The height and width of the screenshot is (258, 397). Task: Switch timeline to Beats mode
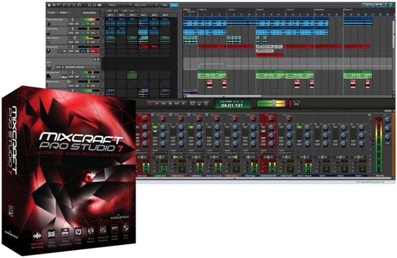pyautogui.click(x=174, y=5)
